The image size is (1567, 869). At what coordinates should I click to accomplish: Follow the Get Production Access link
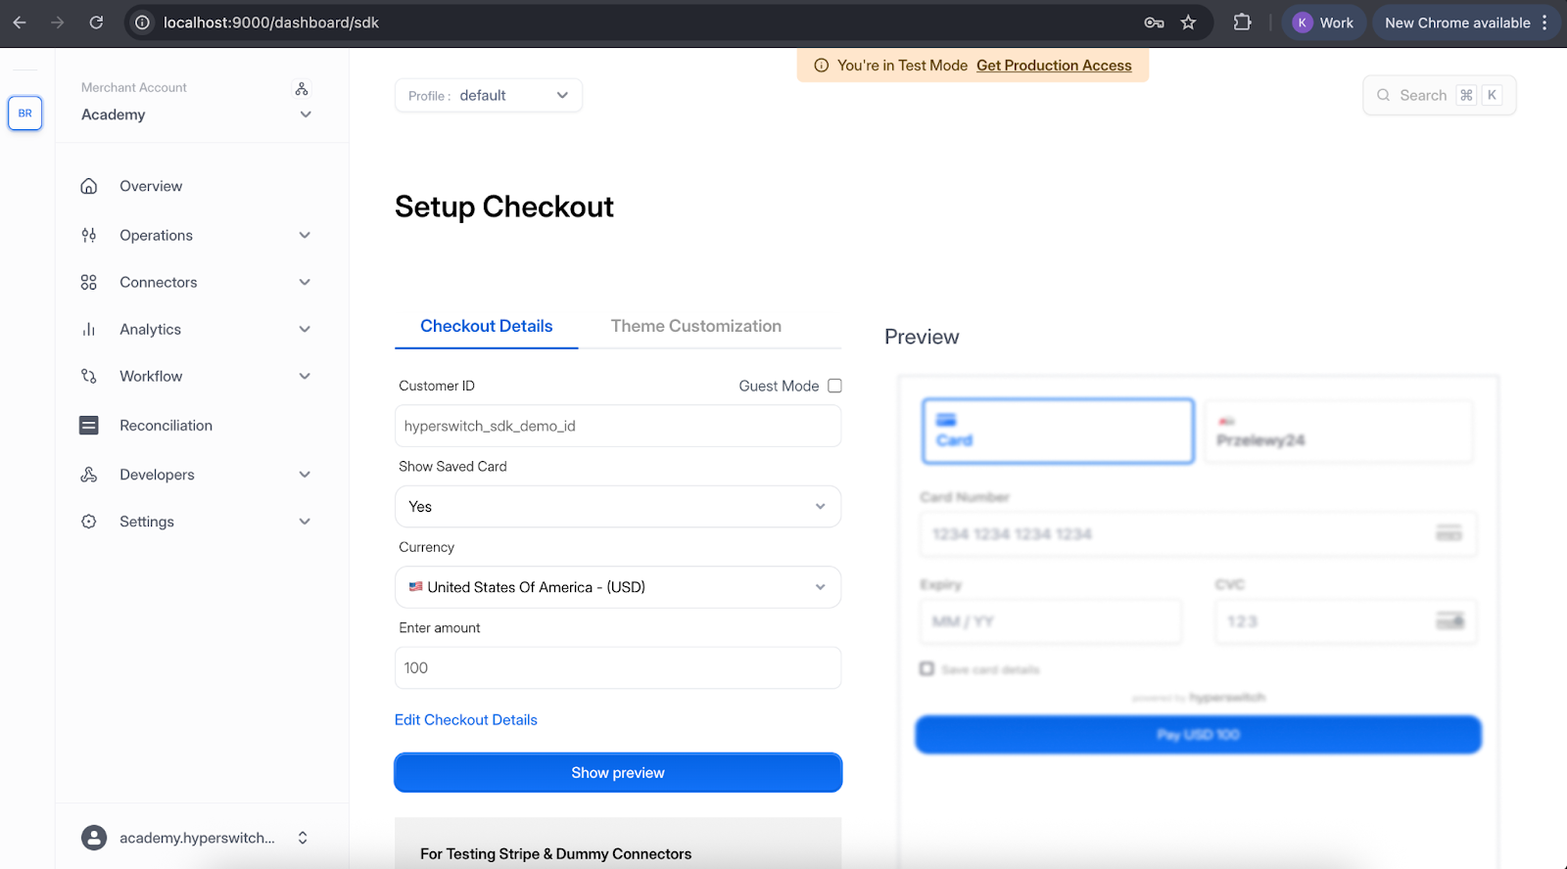pos(1053,66)
